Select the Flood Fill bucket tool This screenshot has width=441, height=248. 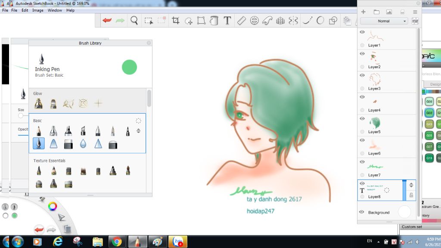[x=214, y=21]
